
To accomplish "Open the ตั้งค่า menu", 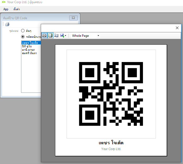I will (x=17, y=9).
